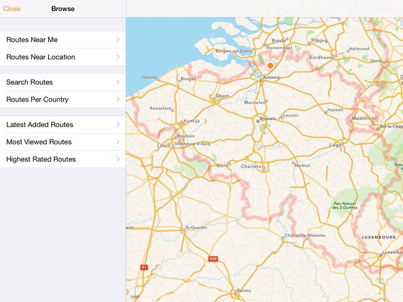Tap the Charleville-Mezieres label
Viewport: 403px width, 302px height.
(305, 235)
